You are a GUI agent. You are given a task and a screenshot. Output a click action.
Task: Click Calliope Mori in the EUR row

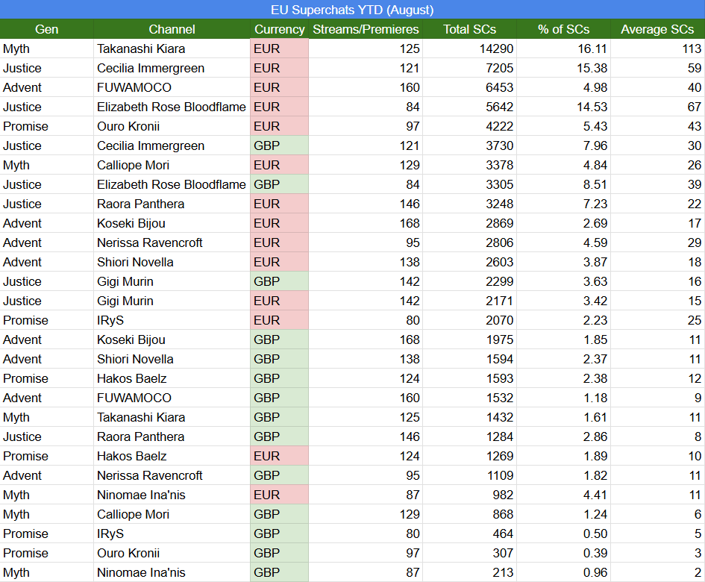tap(133, 165)
